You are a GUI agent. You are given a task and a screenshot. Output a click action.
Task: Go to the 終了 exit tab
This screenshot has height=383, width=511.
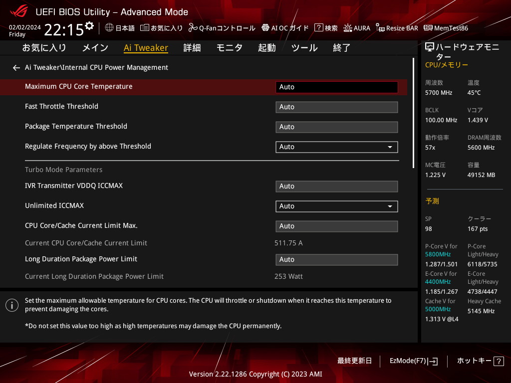341,48
